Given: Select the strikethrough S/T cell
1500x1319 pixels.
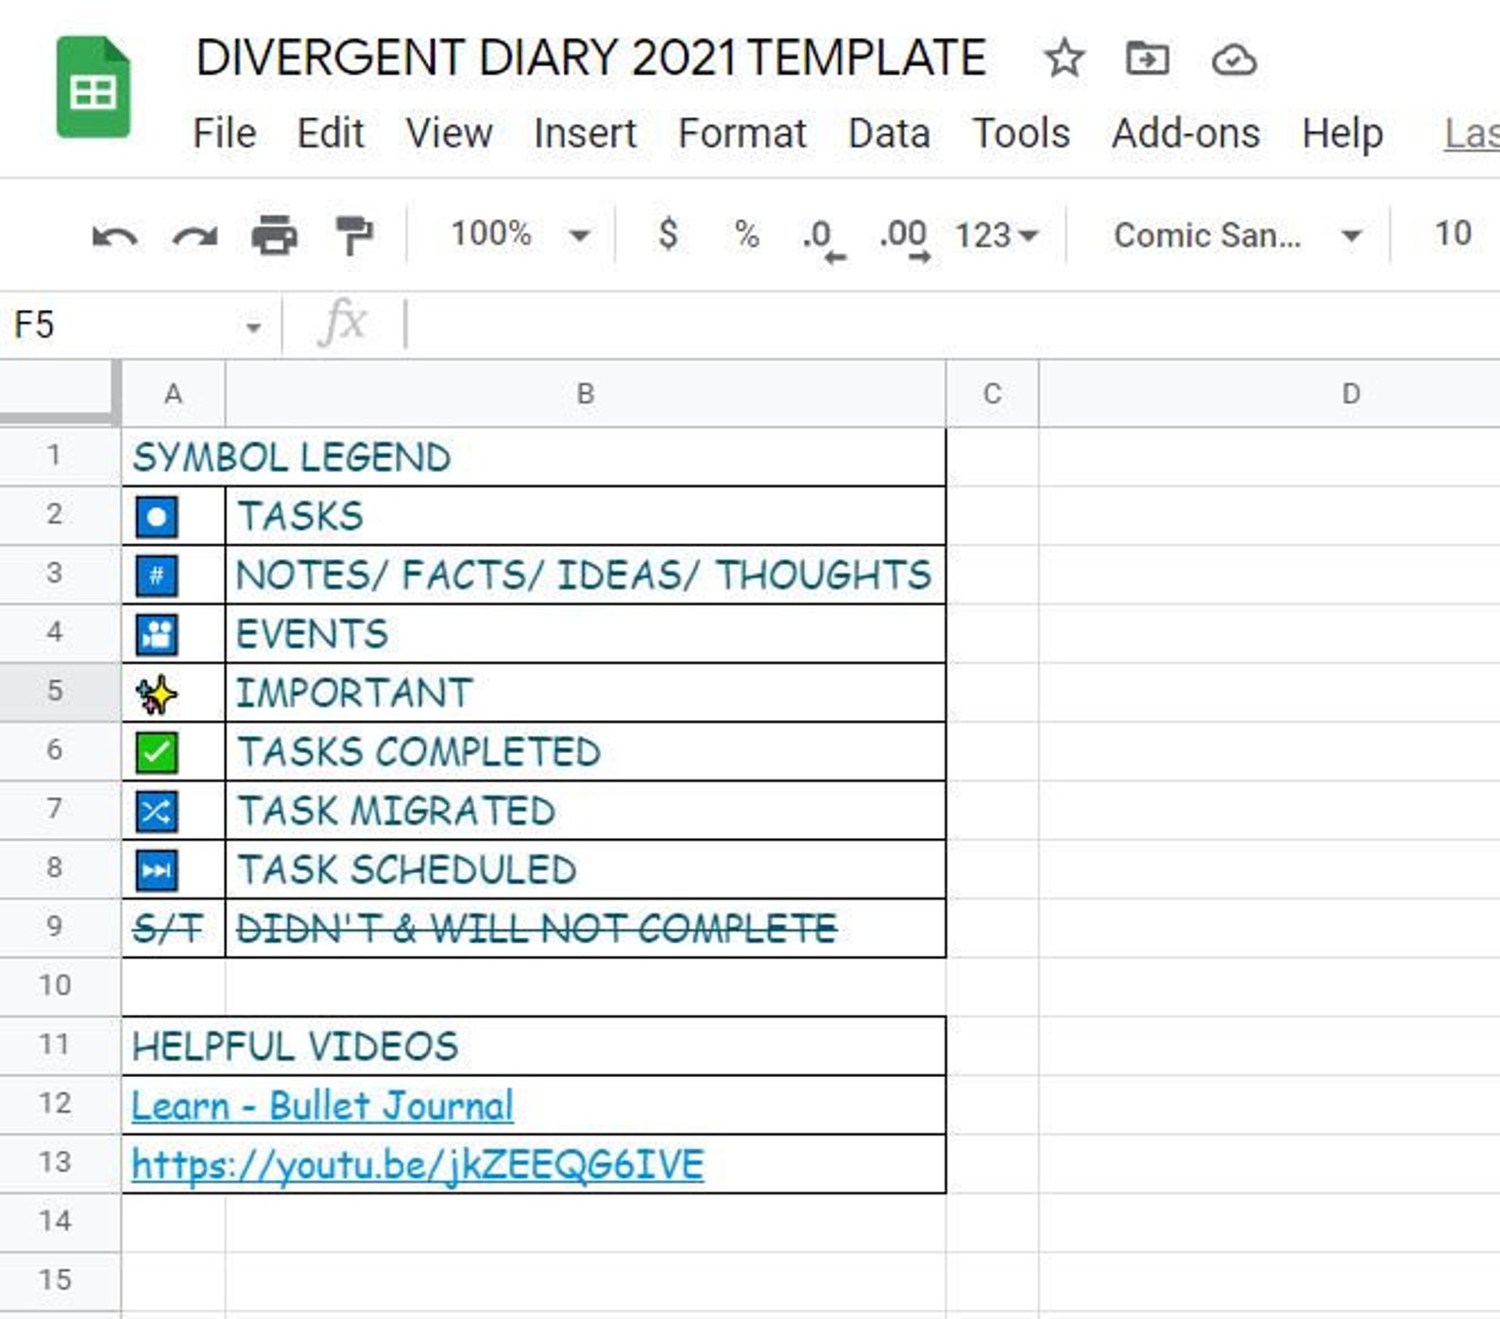Looking at the screenshot, I should [174, 929].
